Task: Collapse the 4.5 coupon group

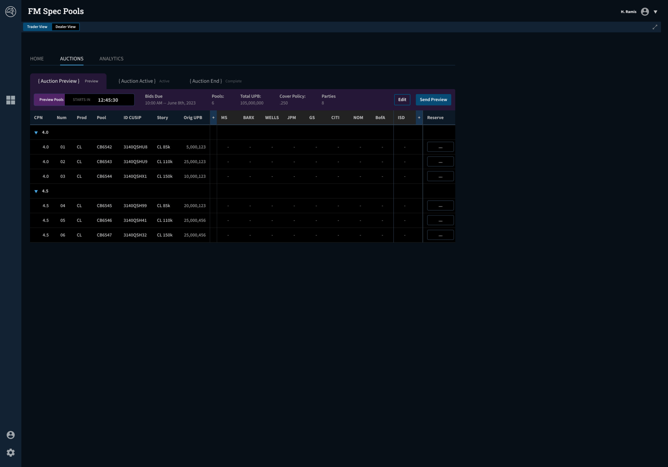Action: coord(36,191)
